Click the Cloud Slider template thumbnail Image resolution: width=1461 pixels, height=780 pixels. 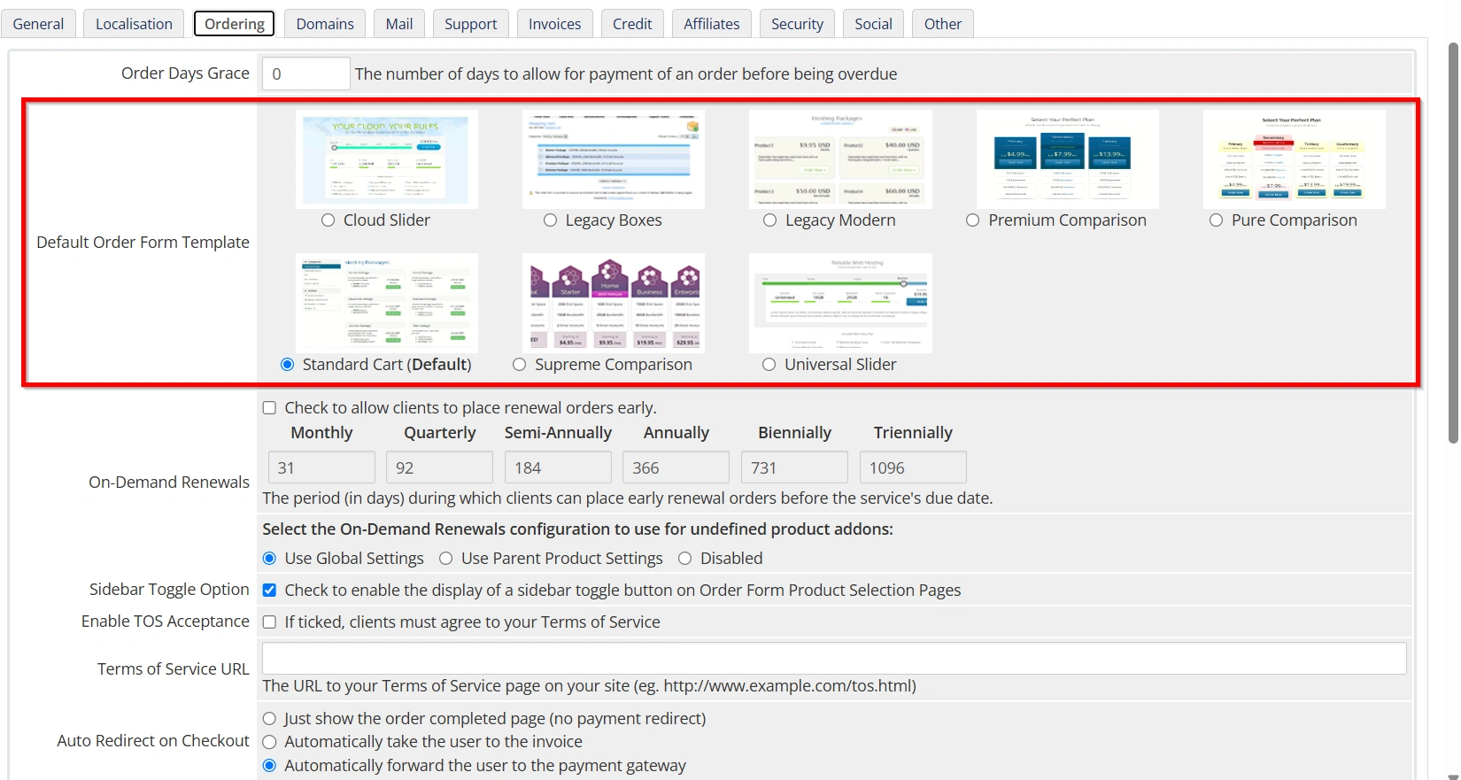click(x=387, y=159)
